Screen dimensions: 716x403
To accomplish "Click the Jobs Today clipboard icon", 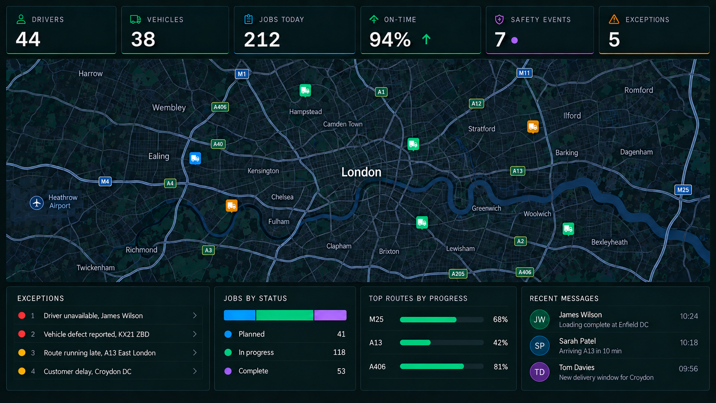I will coord(248,19).
